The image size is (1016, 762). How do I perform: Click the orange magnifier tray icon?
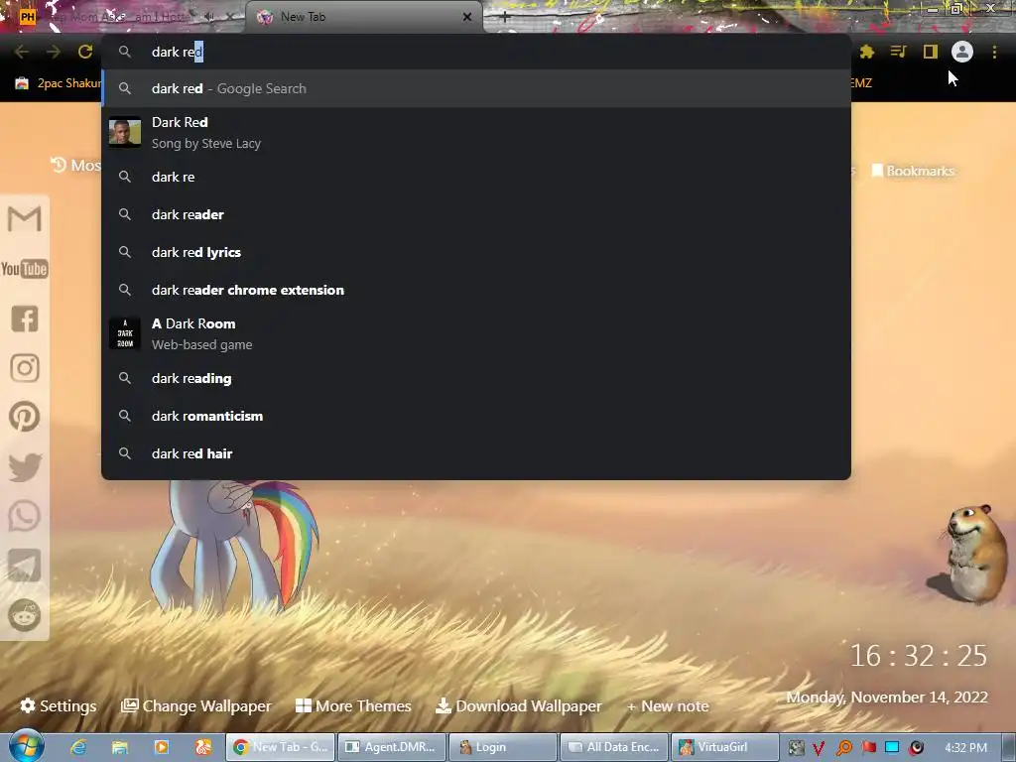point(843,748)
